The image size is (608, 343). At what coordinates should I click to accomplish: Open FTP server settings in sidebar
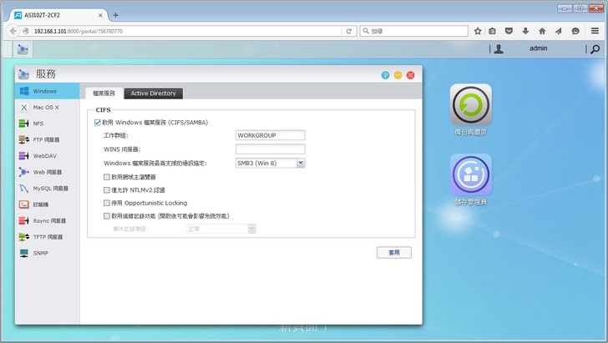tap(46, 139)
